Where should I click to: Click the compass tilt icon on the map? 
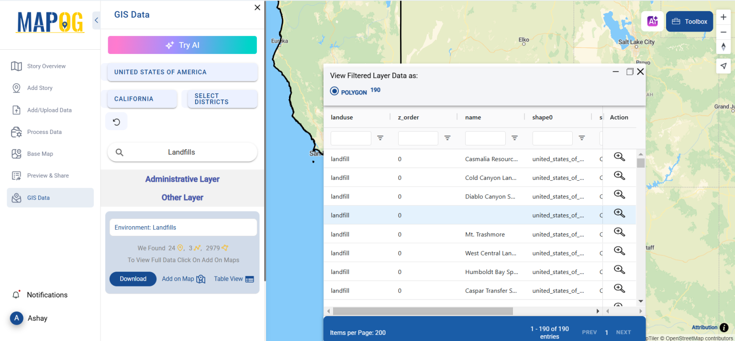pyautogui.click(x=724, y=46)
